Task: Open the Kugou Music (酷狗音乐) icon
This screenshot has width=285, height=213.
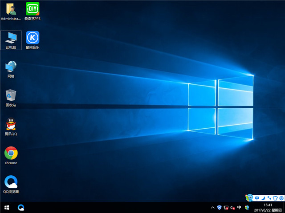Action: pos(33,40)
